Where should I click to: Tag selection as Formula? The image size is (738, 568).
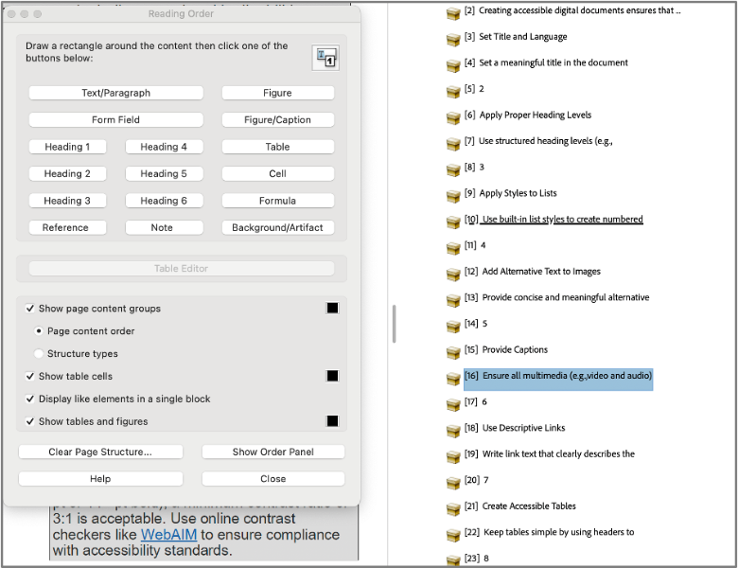[277, 201]
